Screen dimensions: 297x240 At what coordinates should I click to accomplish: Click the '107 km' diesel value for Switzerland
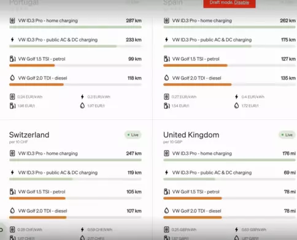click(x=134, y=211)
